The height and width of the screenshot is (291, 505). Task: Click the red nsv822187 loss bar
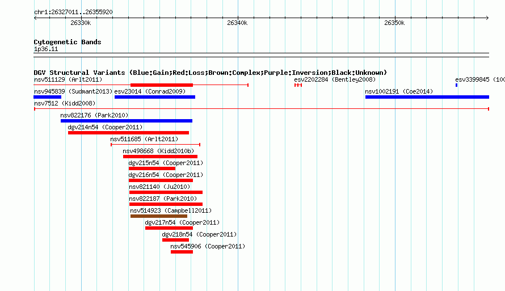coord(166,204)
